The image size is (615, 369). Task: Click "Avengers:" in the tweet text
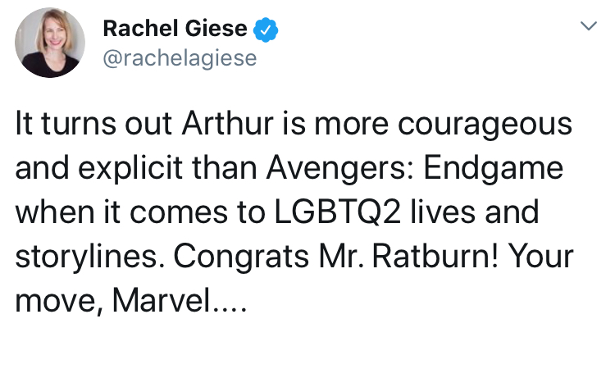point(339,169)
